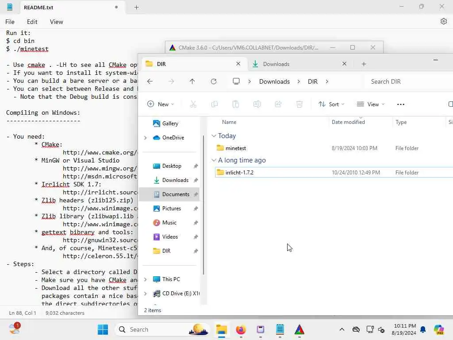
Task: Click the Share icon in Explorer toolbar
Action: pos(278,104)
